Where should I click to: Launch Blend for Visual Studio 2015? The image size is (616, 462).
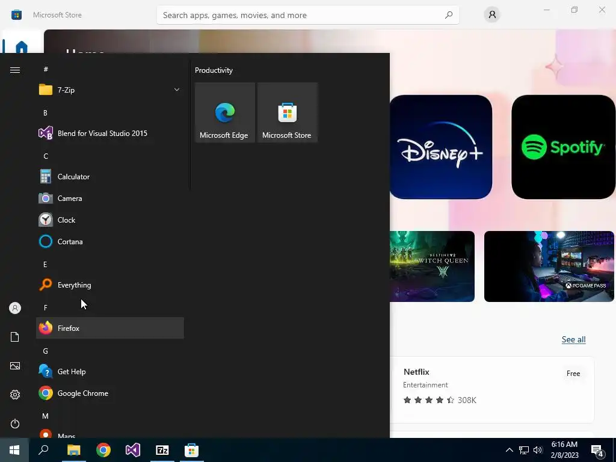pyautogui.click(x=110, y=133)
